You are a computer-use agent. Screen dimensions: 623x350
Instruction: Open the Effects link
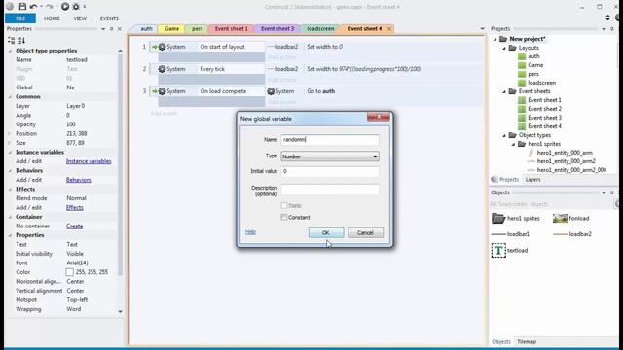point(74,207)
